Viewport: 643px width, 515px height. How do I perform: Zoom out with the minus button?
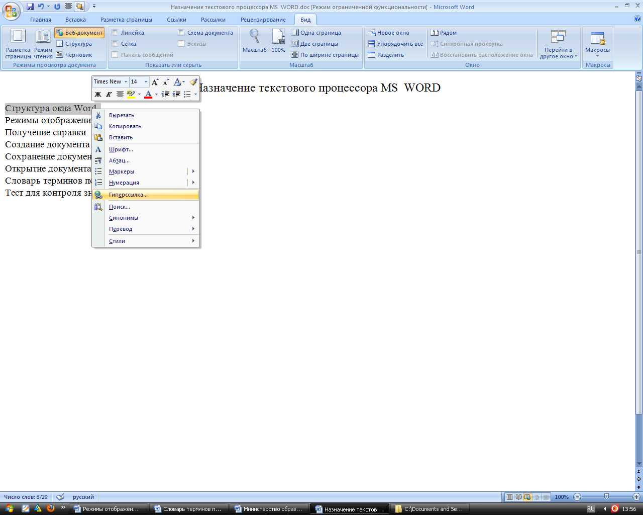[577, 497]
